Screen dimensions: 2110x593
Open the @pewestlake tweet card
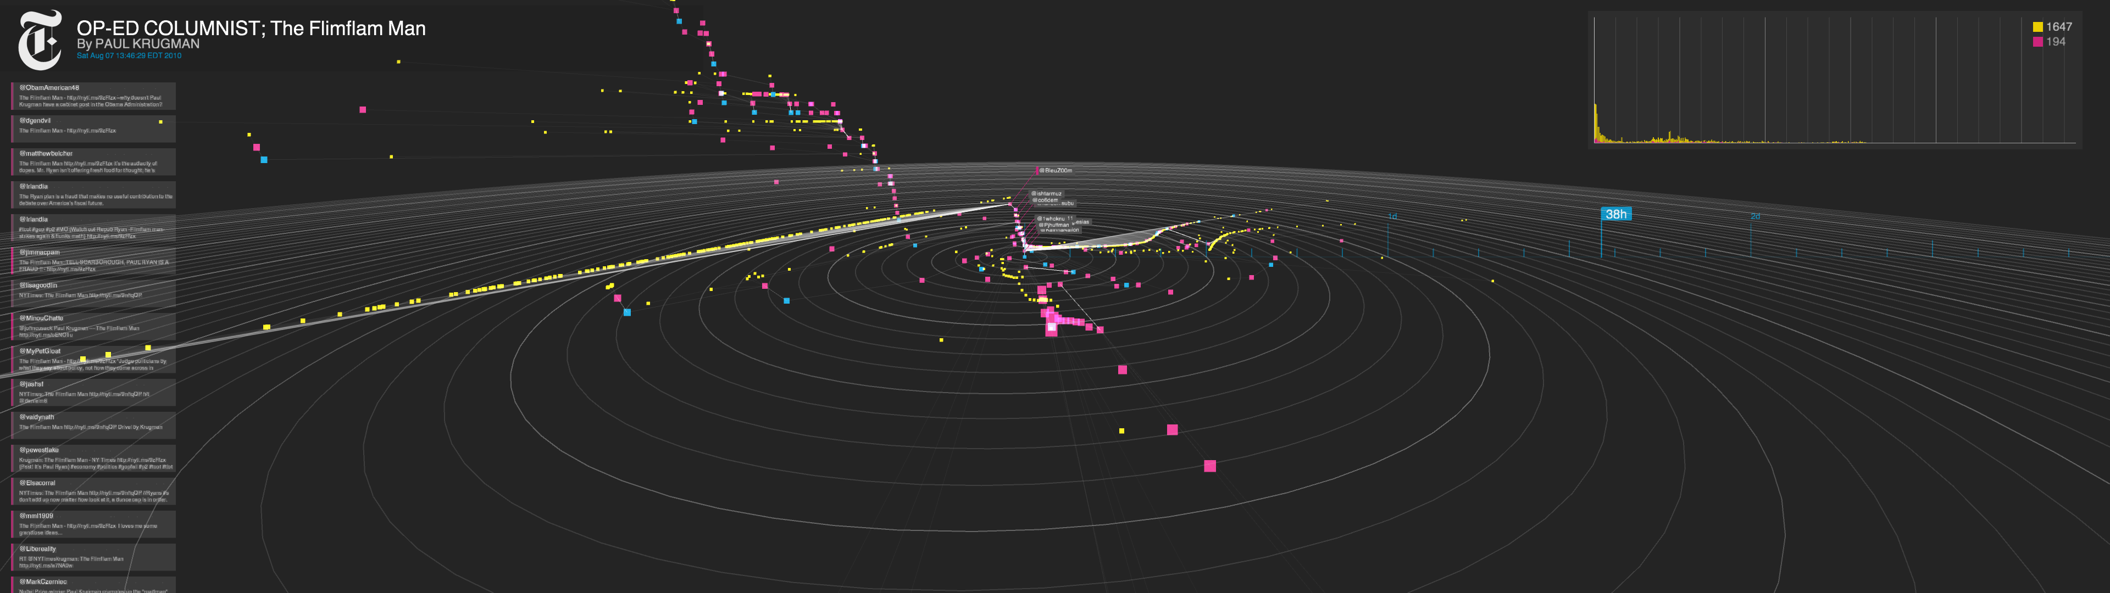click(x=93, y=458)
